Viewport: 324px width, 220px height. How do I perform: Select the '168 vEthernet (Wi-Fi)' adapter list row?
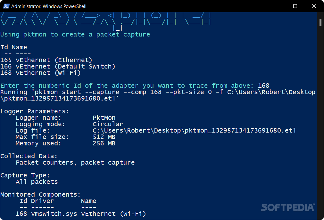click(40, 73)
